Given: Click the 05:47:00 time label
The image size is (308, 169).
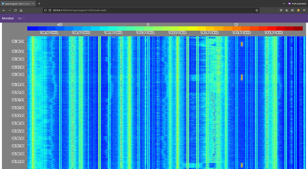Looking at the screenshot, I should tap(18, 146).
